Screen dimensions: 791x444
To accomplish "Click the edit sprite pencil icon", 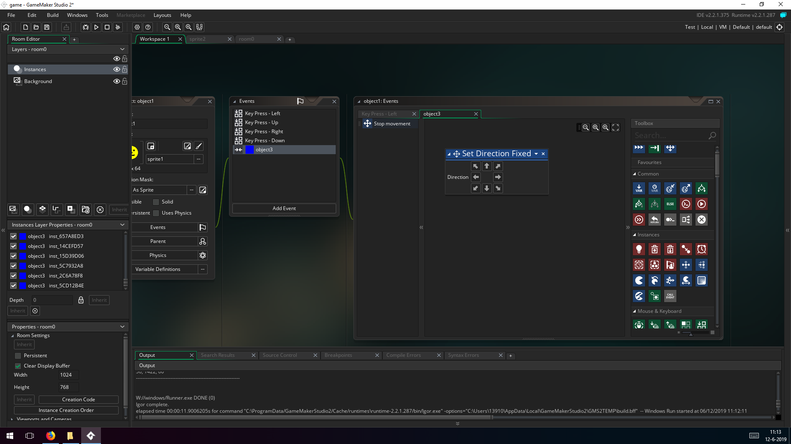I will click(x=187, y=146).
